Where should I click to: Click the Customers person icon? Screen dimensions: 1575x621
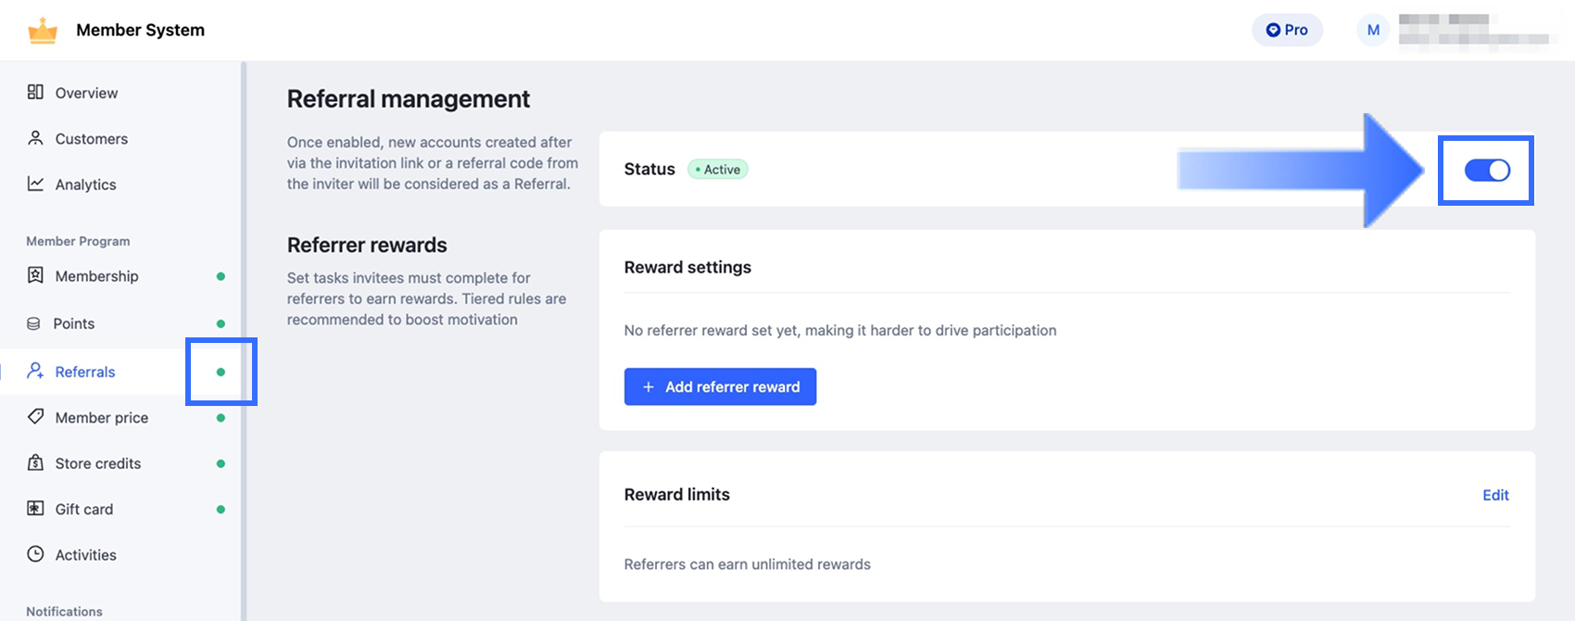(35, 138)
